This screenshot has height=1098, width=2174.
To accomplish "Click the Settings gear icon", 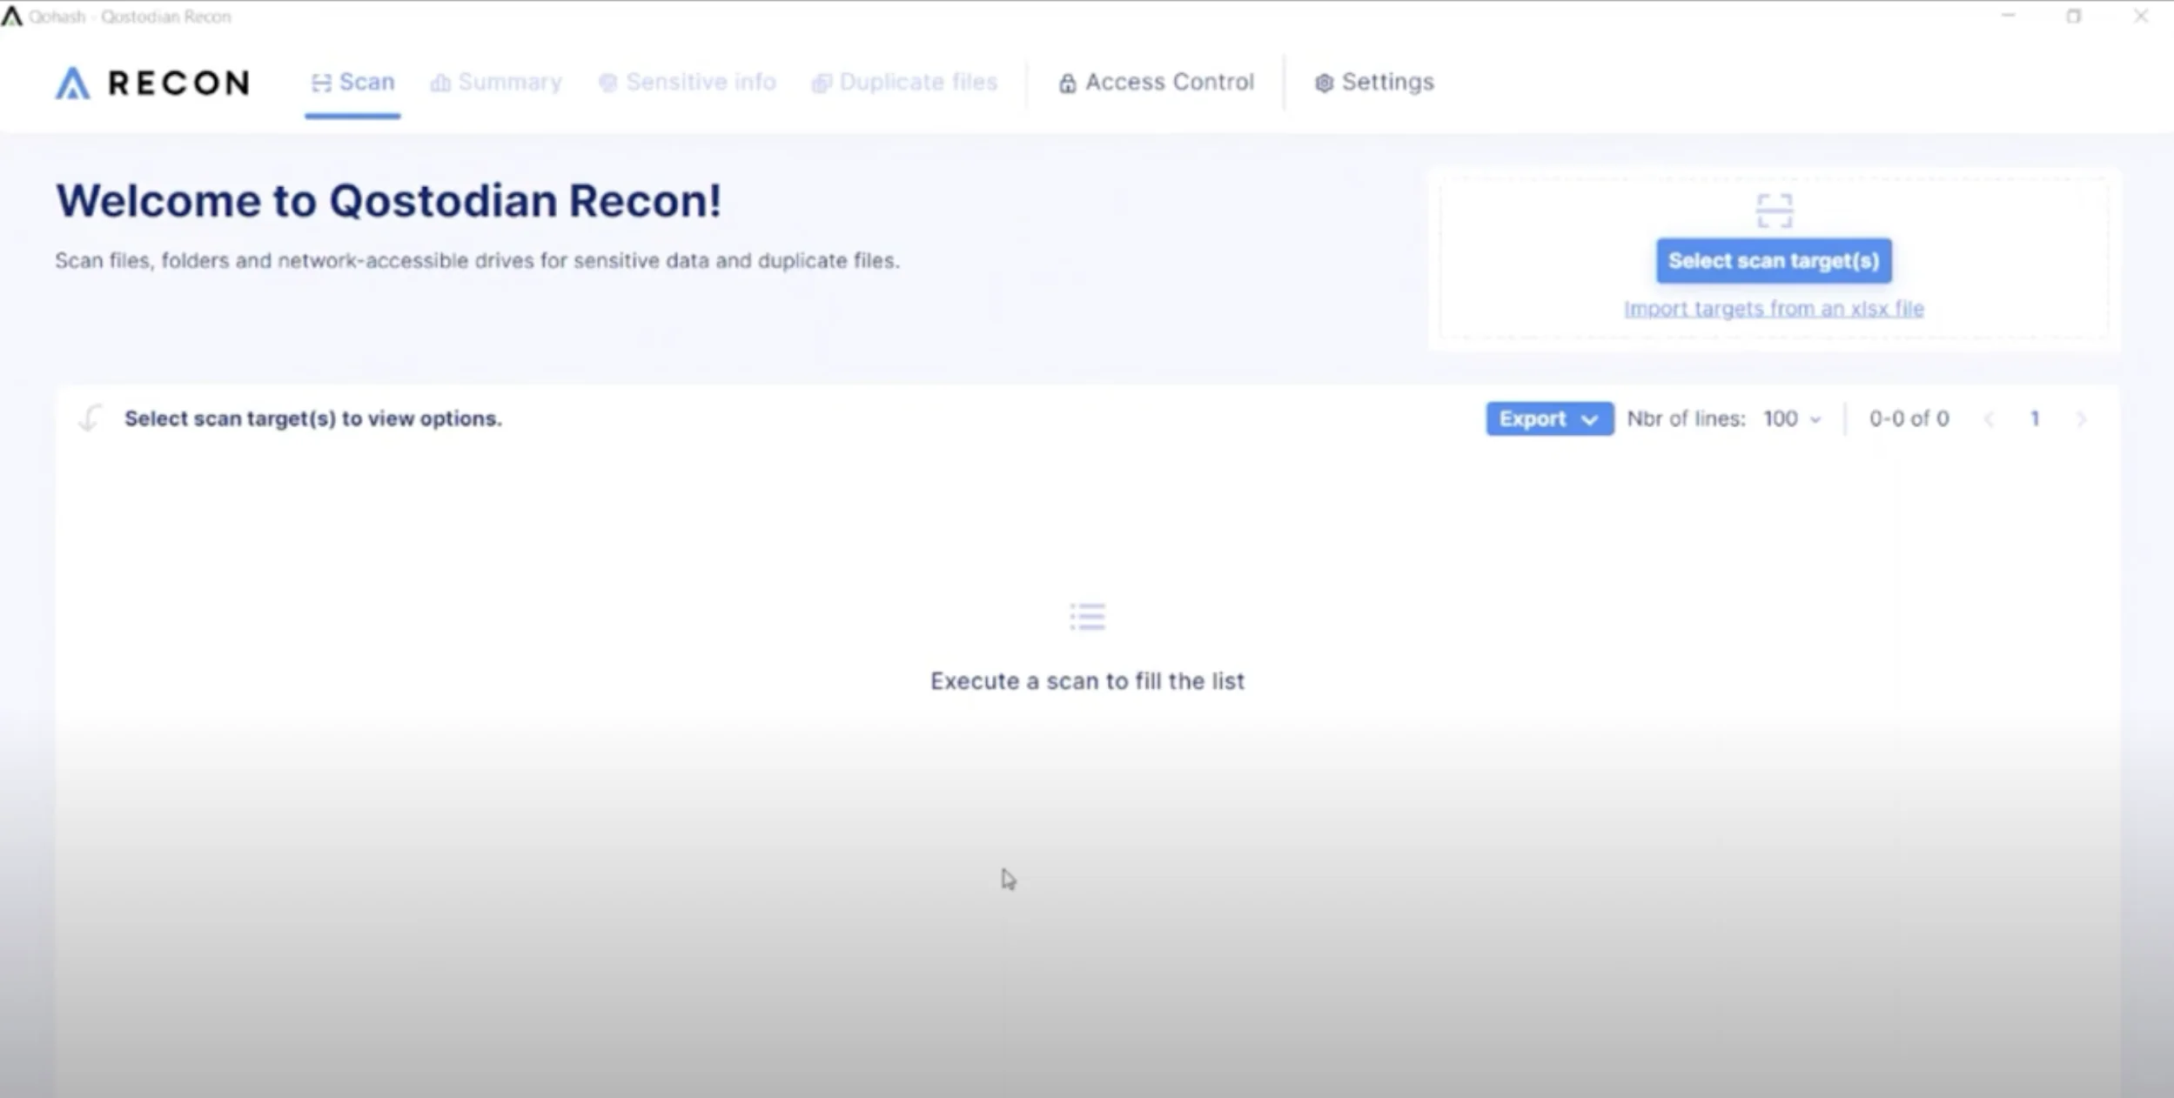I will point(1324,84).
